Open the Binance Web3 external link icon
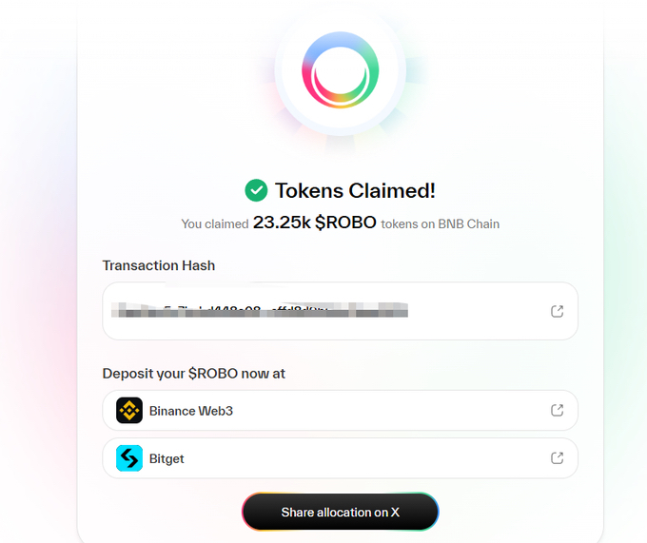The width and height of the screenshot is (647, 543). coord(557,411)
